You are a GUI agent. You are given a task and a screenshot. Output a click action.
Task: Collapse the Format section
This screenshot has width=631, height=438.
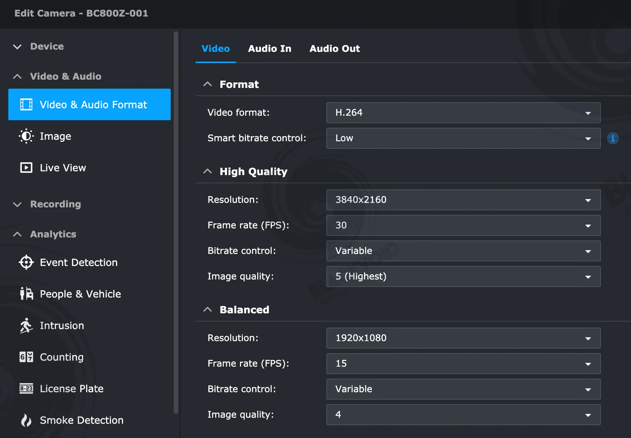208,84
